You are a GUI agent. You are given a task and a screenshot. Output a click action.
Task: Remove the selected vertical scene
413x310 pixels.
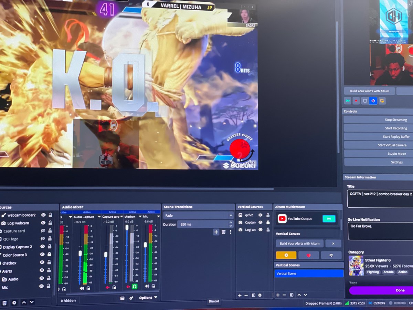(284, 295)
